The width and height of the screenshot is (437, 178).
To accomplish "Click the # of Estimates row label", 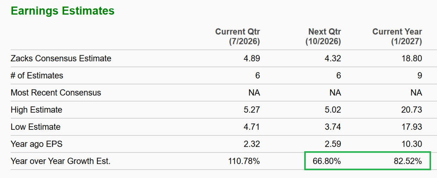I will click(37, 76).
